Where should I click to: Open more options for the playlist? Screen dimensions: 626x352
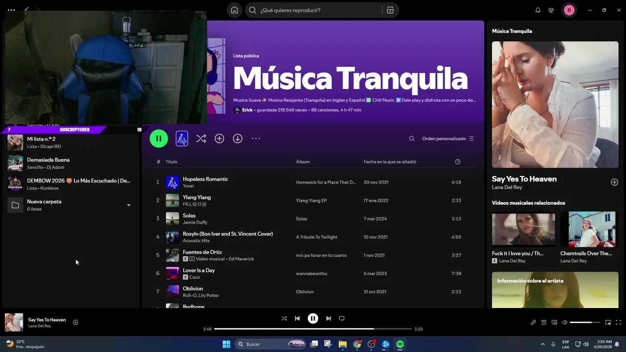[256, 139]
